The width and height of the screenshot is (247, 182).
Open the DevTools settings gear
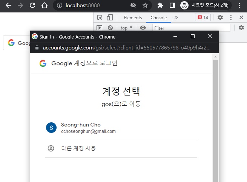click(x=220, y=17)
